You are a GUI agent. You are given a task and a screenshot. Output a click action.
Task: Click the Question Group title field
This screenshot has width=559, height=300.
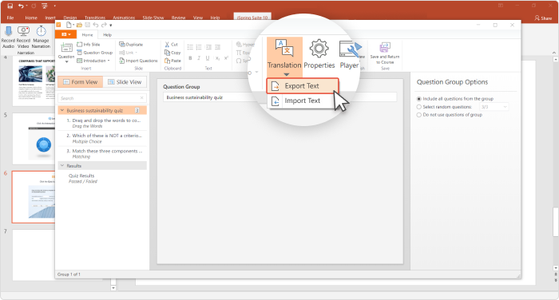279,97
